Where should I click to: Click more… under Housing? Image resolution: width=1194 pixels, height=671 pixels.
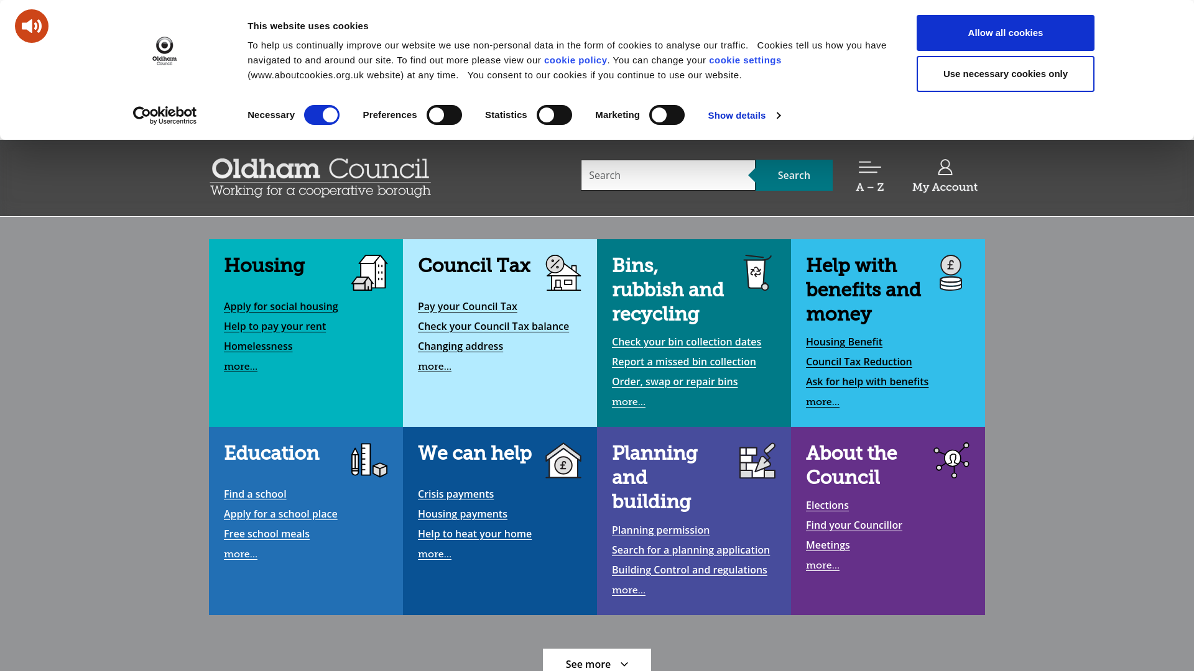tap(241, 367)
